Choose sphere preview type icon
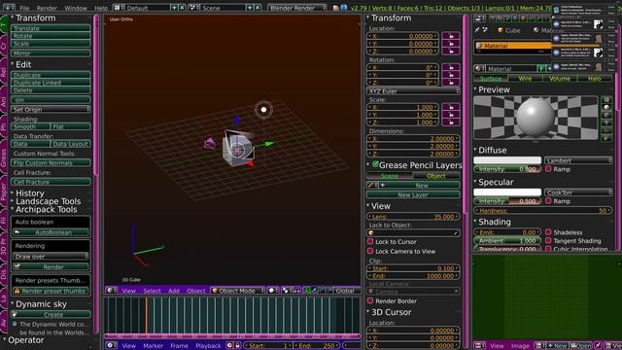Image resolution: width=622 pixels, height=350 pixels. [x=606, y=107]
